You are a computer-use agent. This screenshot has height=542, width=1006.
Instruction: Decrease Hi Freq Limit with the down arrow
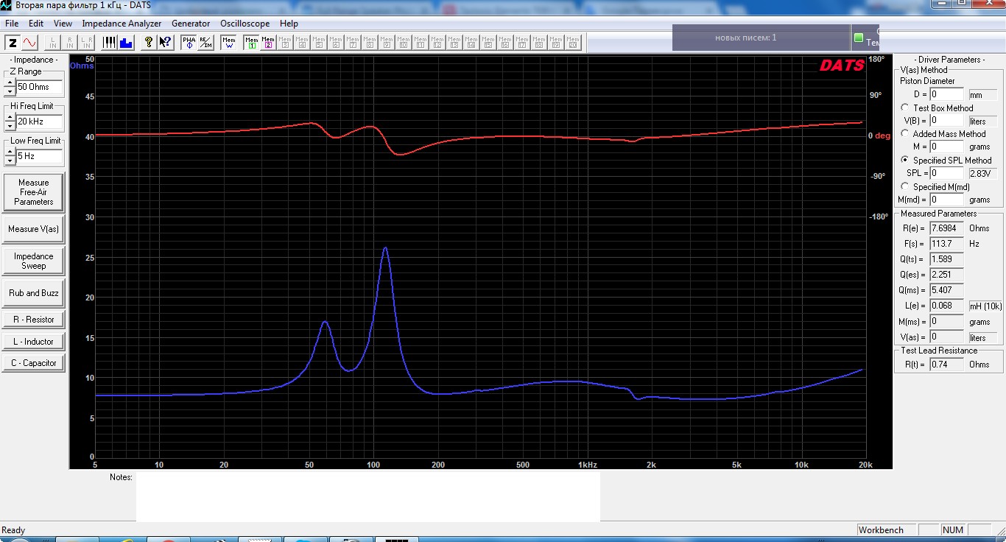(x=10, y=126)
